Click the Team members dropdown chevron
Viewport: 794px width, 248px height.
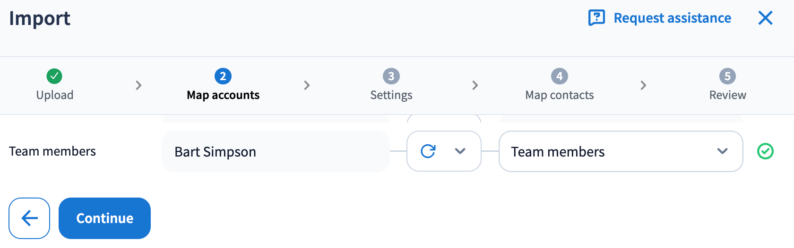tap(722, 151)
